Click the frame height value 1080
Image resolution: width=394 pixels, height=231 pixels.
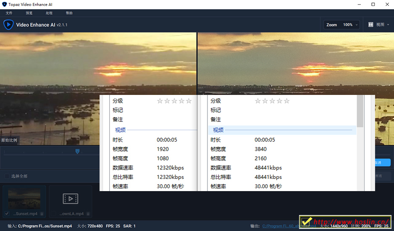(x=163, y=158)
